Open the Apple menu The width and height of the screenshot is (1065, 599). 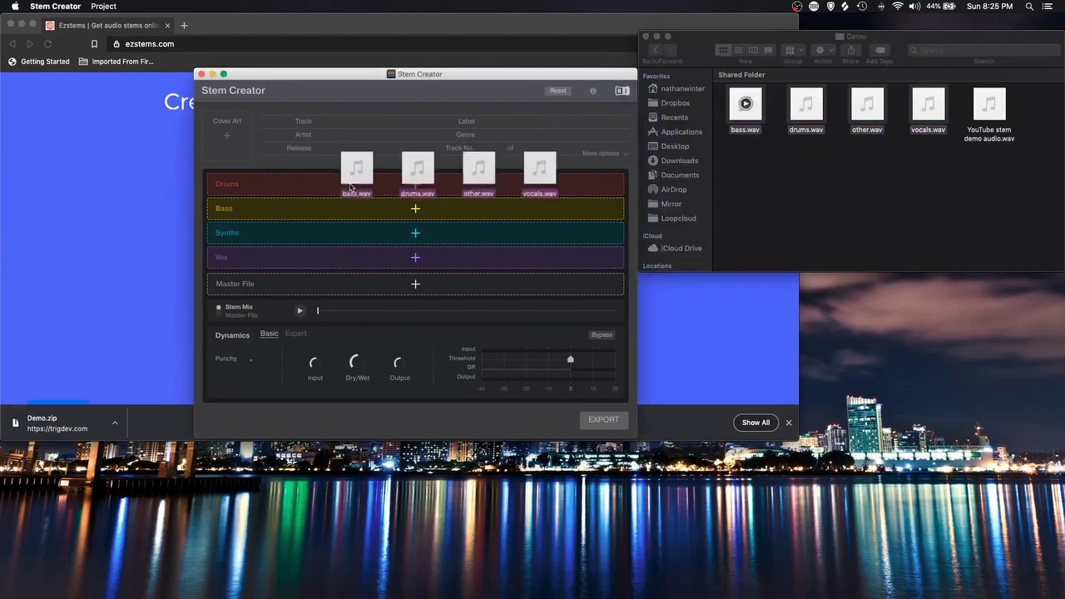click(x=15, y=7)
